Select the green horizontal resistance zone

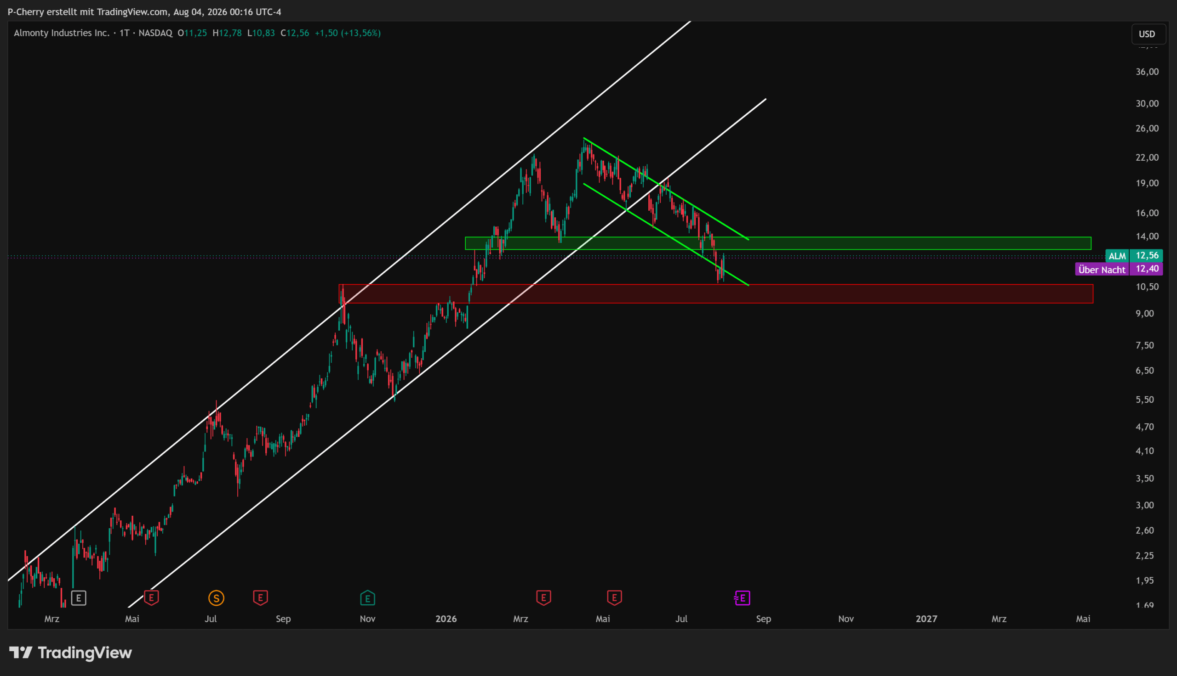click(778, 243)
